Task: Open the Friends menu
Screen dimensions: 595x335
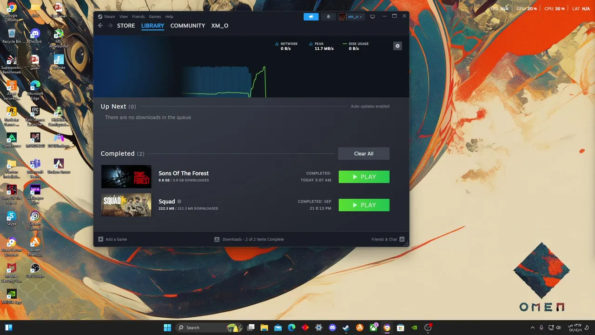Action: 139,17
